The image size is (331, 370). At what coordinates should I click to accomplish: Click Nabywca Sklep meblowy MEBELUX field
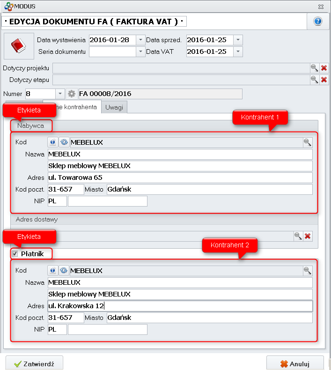point(180,166)
